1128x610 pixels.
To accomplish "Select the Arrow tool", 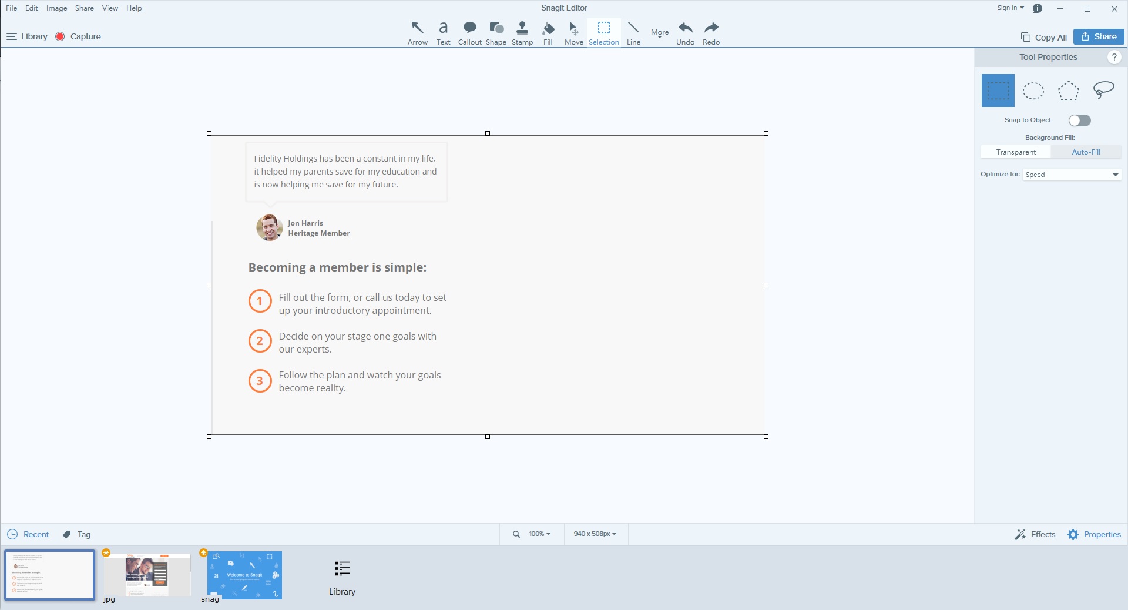I will pyautogui.click(x=417, y=33).
